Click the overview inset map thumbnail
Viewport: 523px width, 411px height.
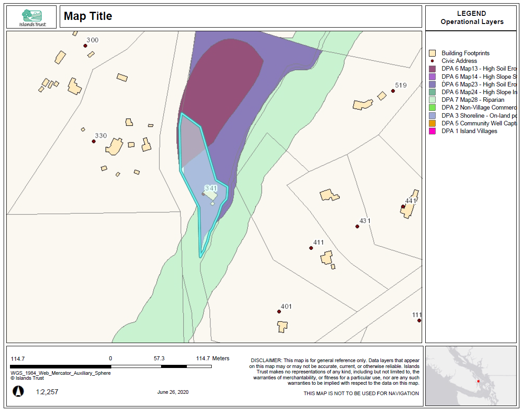click(x=472, y=376)
